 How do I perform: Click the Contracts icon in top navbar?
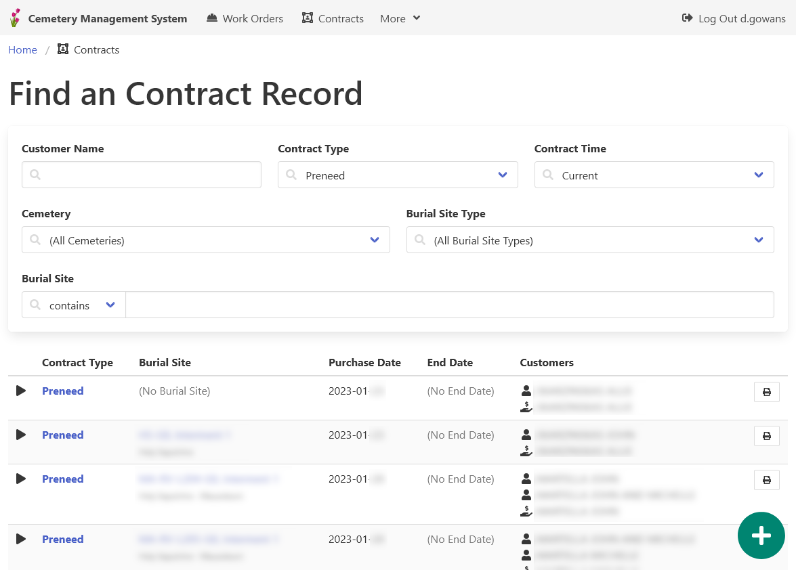[308, 18]
